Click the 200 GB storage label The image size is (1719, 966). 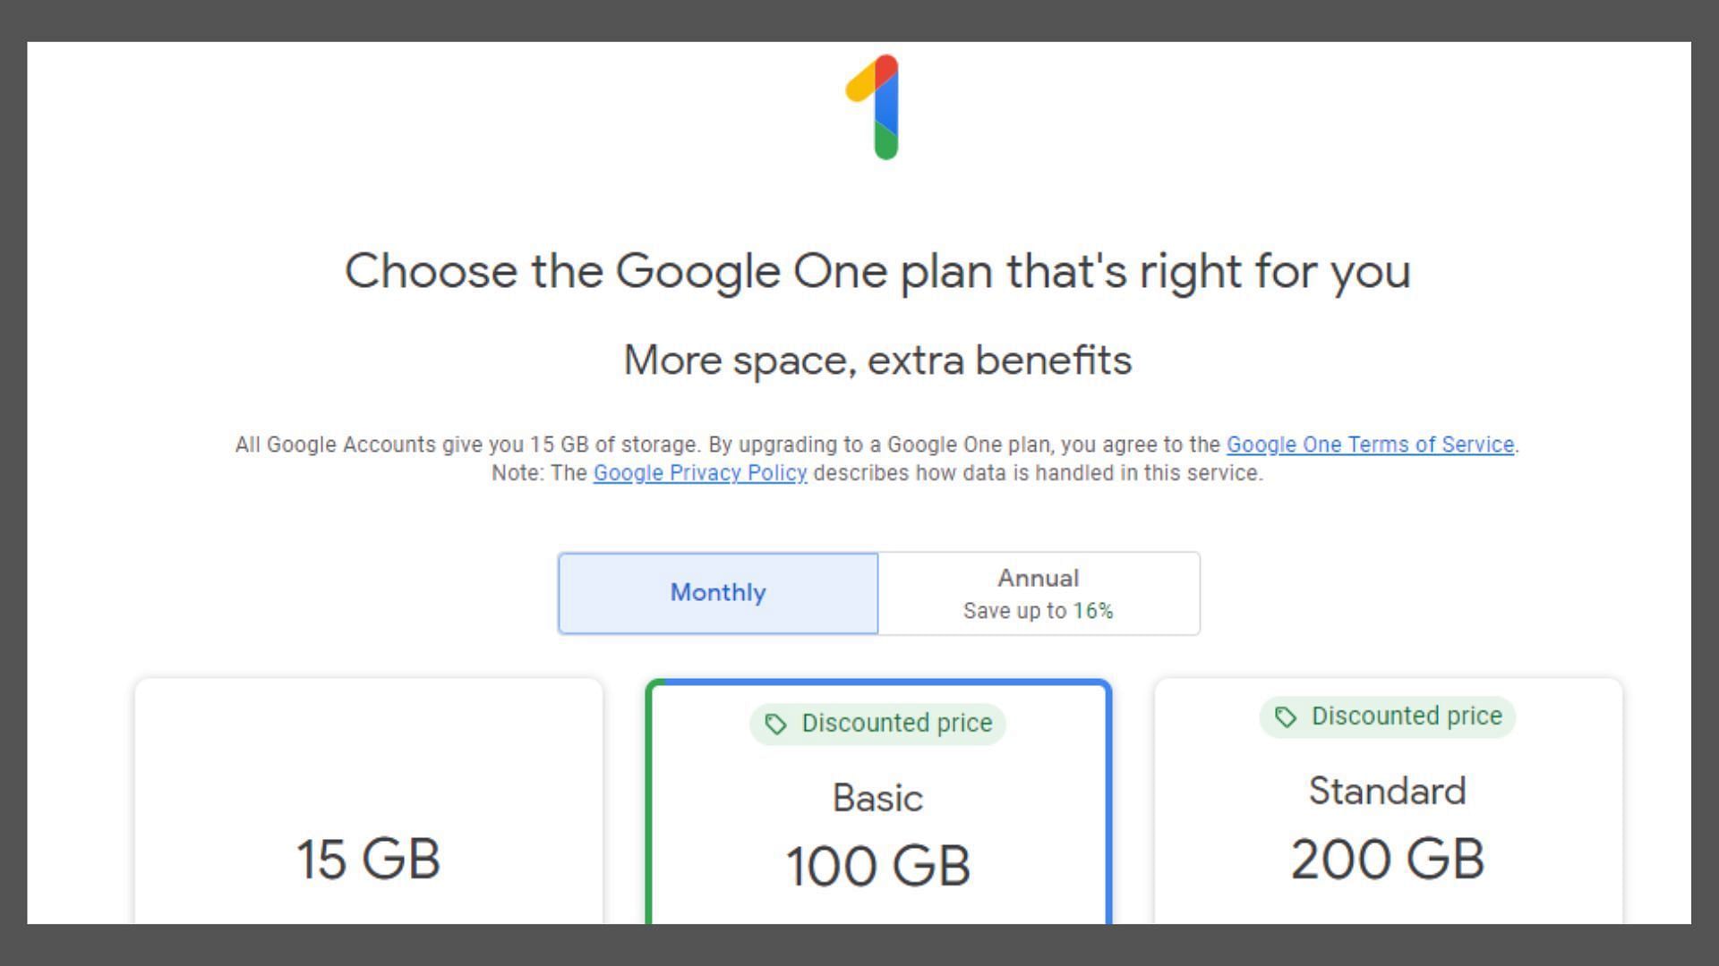click(1388, 859)
